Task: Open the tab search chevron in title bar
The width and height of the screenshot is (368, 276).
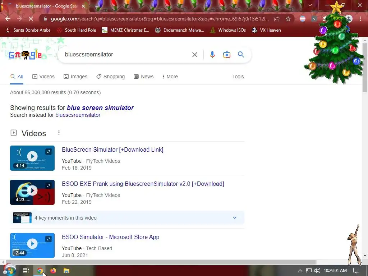Action: tap(310, 5)
